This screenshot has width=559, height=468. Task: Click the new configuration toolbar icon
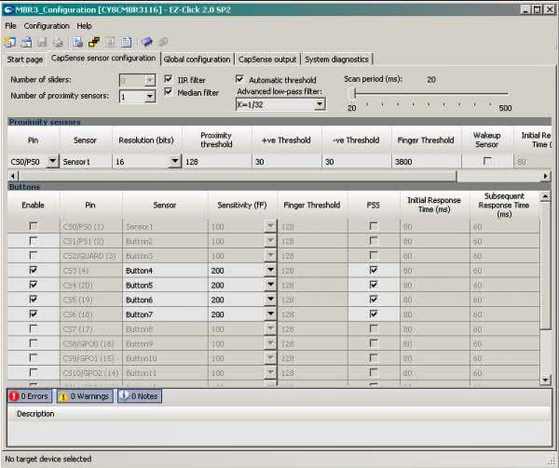tap(9, 42)
